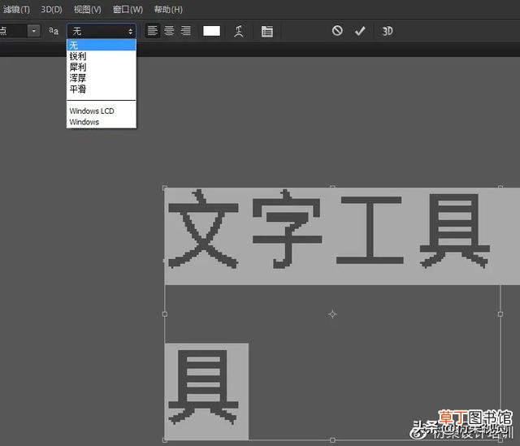Click the character 字 on canvas
Viewport: 520px width, 446px height.
[287, 229]
